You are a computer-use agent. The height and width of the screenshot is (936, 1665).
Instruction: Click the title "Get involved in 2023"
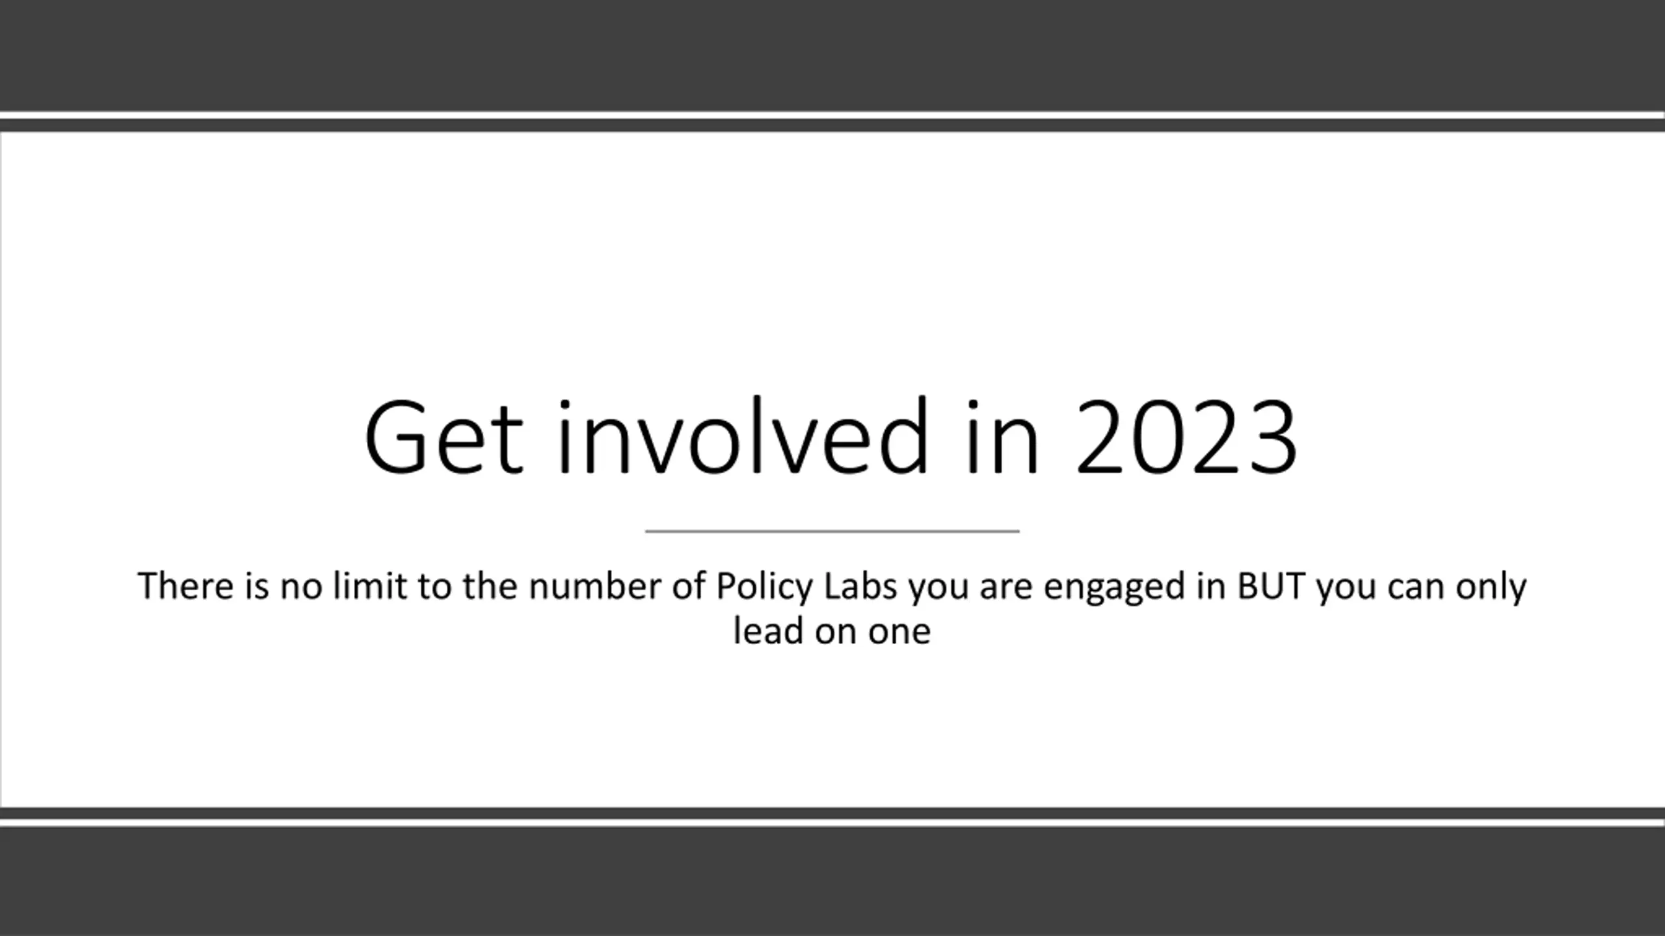point(831,437)
